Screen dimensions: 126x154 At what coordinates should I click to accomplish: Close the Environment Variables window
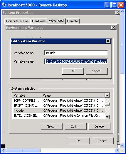(114, 28)
